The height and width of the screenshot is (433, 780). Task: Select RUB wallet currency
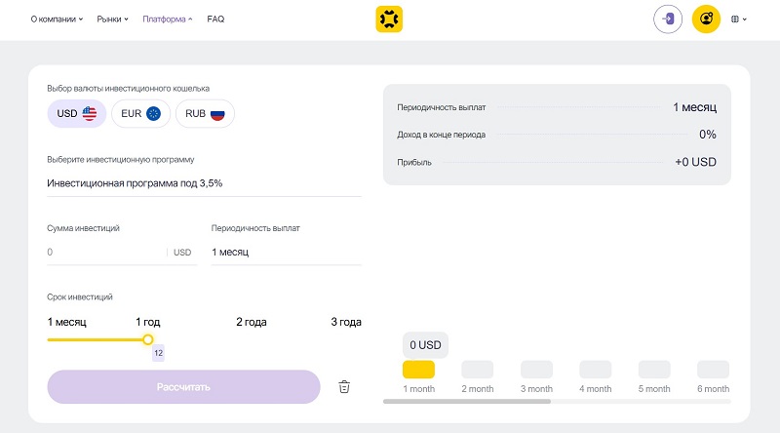(x=205, y=113)
